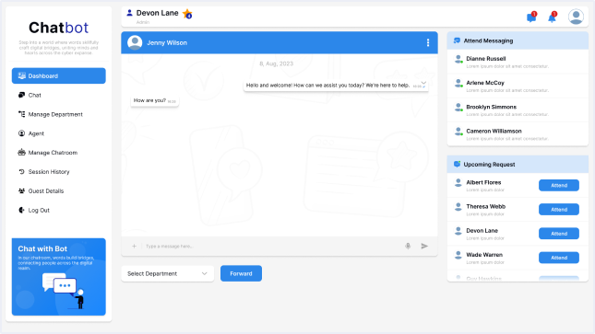Click the Devon Lane name in top bar

[157, 13]
